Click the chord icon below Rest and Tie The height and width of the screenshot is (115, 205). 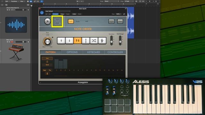coord(47,74)
